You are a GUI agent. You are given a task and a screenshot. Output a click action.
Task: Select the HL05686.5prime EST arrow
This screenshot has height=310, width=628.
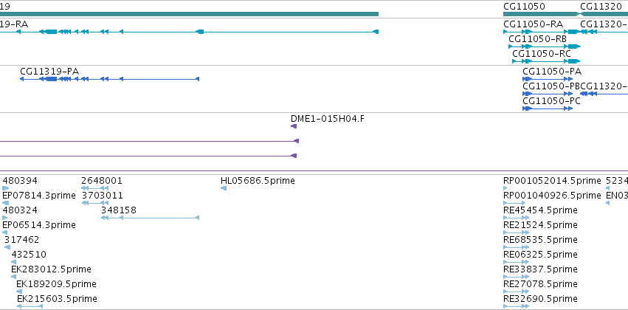click(224, 188)
